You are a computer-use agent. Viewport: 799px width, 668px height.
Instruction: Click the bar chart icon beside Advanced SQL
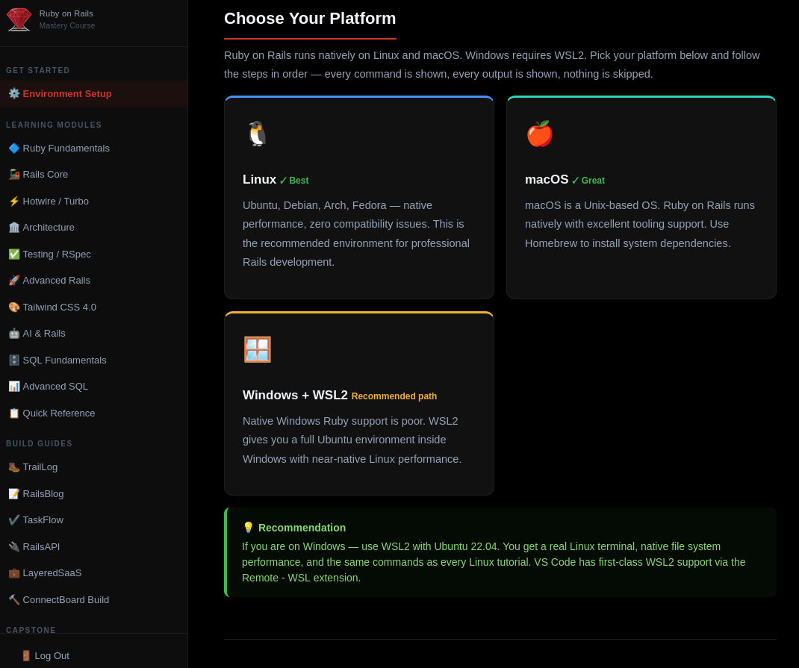click(x=14, y=387)
